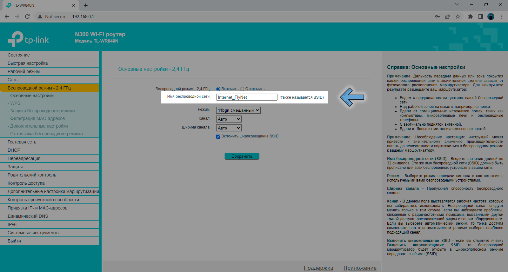The height and width of the screenshot is (272, 508).
Task: Open WPS submenu item
Action: tap(49, 103)
